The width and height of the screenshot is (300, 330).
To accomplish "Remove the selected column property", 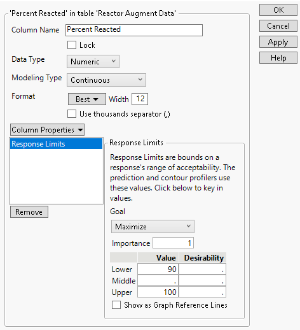I will point(29,212).
